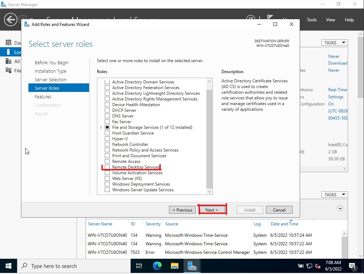364x274 pixels.
Task: Sort events by Severity column
Action: point(153,224)
